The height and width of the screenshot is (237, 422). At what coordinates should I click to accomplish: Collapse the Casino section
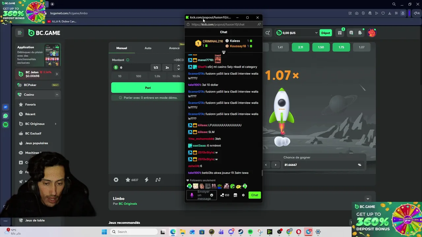57,94
